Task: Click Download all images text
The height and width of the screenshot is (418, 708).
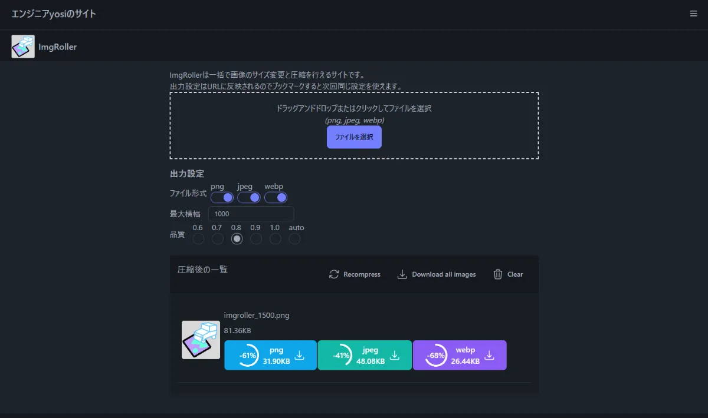Action: [444, 274]
